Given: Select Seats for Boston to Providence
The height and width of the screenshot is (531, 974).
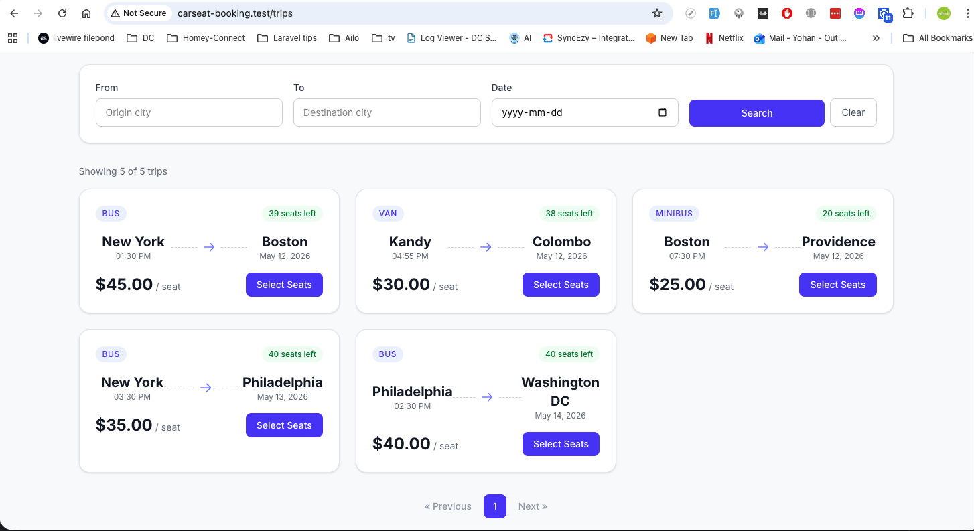Looking at the screenshot, I should (x=838, y=285).
